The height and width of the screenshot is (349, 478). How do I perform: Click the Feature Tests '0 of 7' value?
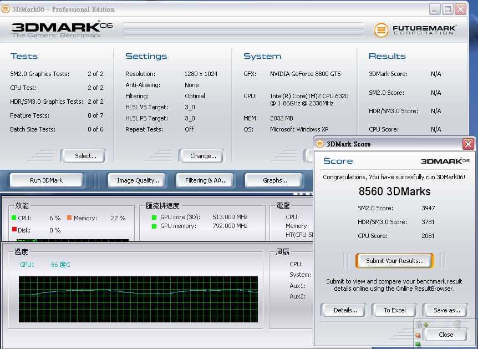click(x=95, y=115)
